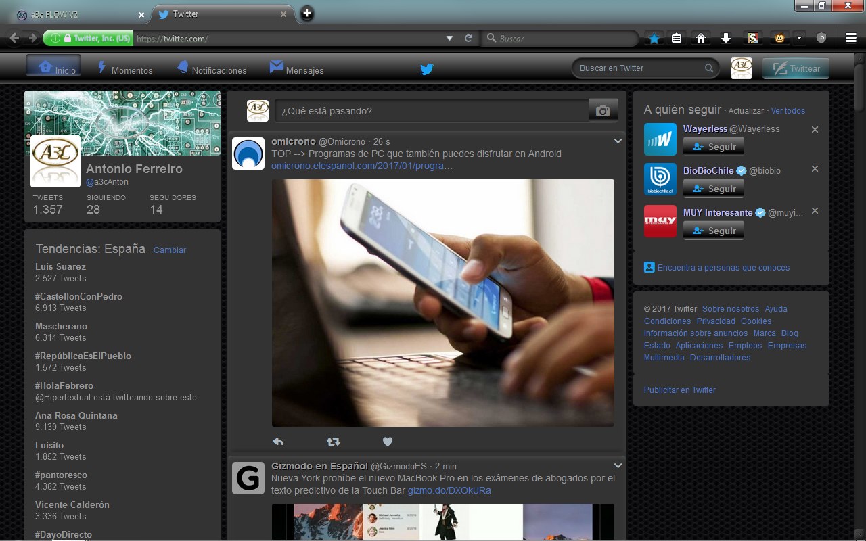Click the monkey extension icon
The image size is (866, 541).
[780, 39]
